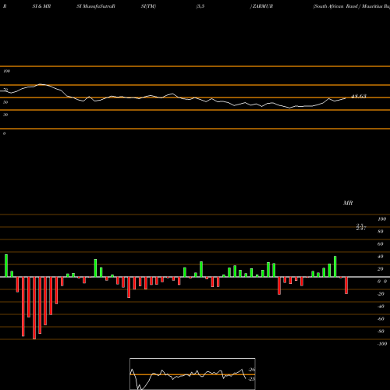Viewport: 390px width, 390px height.
Task: Click the last red MR histogram bar
Action: (x=346, y=285)
